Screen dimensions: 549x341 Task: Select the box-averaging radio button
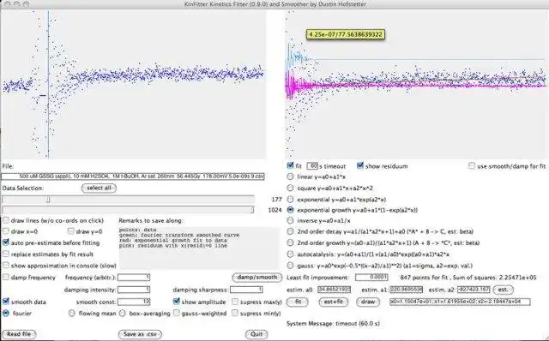(x=122, y=313)
